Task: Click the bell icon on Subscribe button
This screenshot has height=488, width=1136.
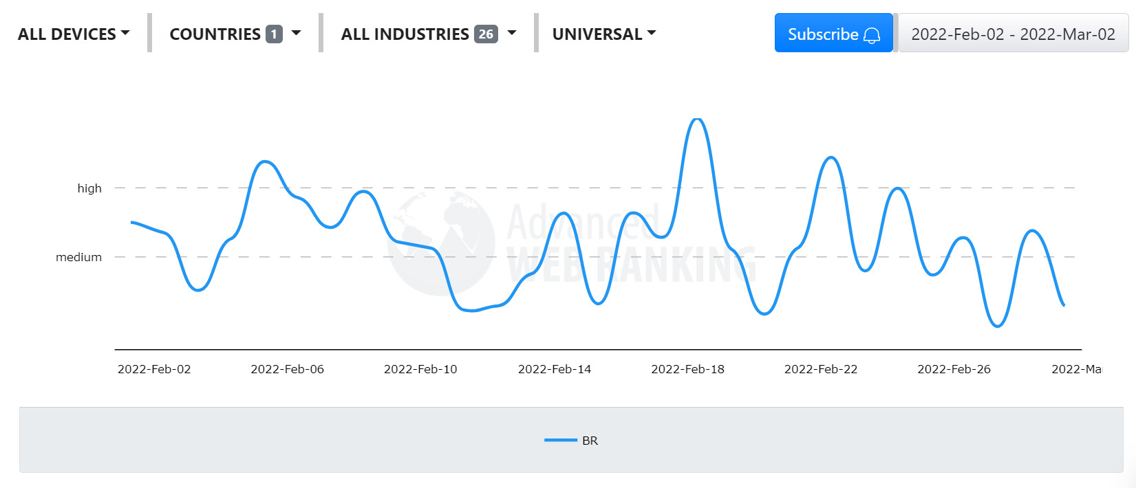Action: click(872, 35)
